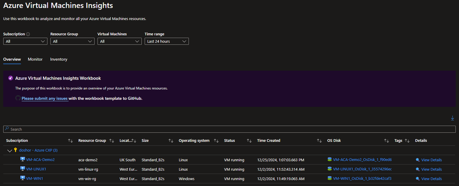Image resolution: width=459 pixels, height=186 pixels.
Task: Click the VM-WIN1 virtual machine icon
Action: point(22,179)
